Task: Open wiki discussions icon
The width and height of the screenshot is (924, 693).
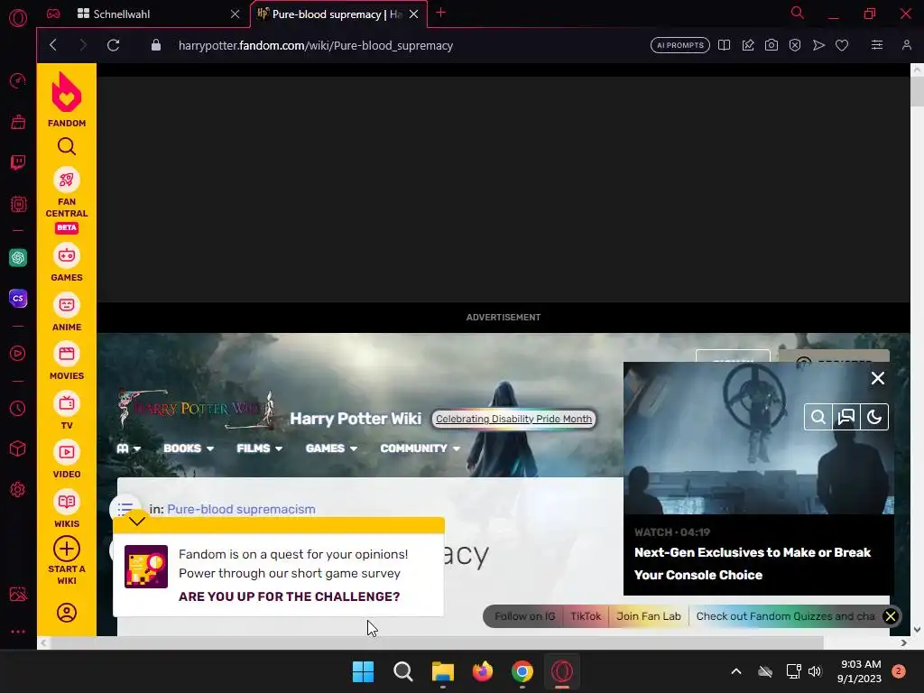Action: 846,417
